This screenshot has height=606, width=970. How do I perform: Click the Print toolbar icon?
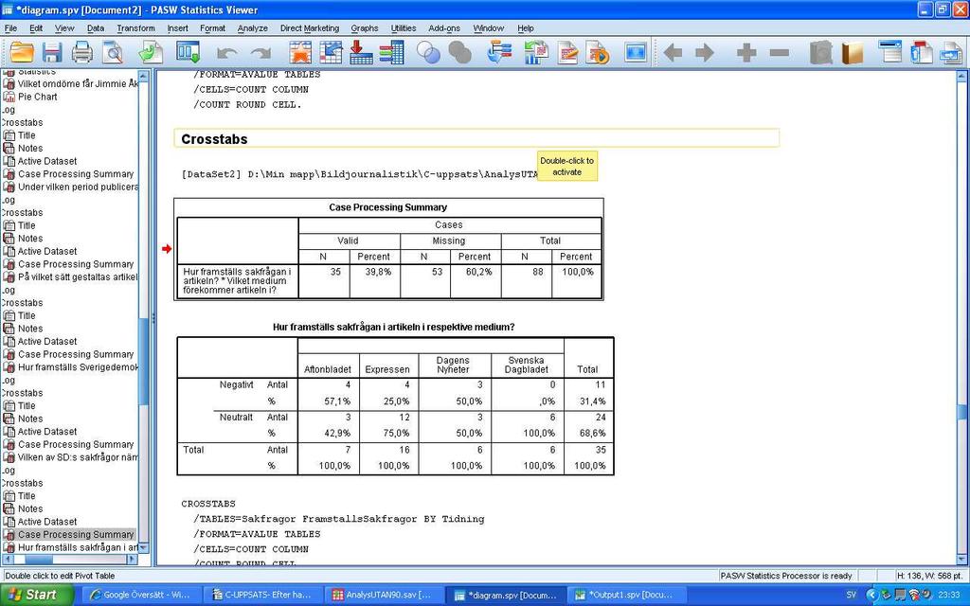point(82,53)
